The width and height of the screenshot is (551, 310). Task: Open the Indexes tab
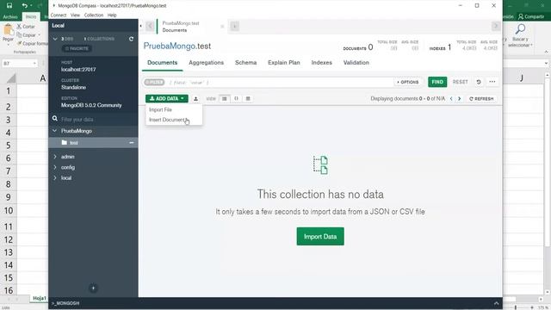point(321,63)
